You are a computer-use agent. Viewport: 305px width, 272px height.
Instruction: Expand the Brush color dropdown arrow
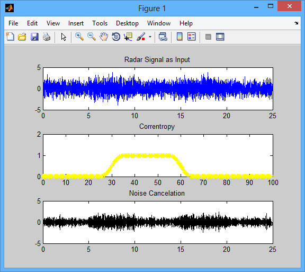pyautogui.click(x=150, y=37)
